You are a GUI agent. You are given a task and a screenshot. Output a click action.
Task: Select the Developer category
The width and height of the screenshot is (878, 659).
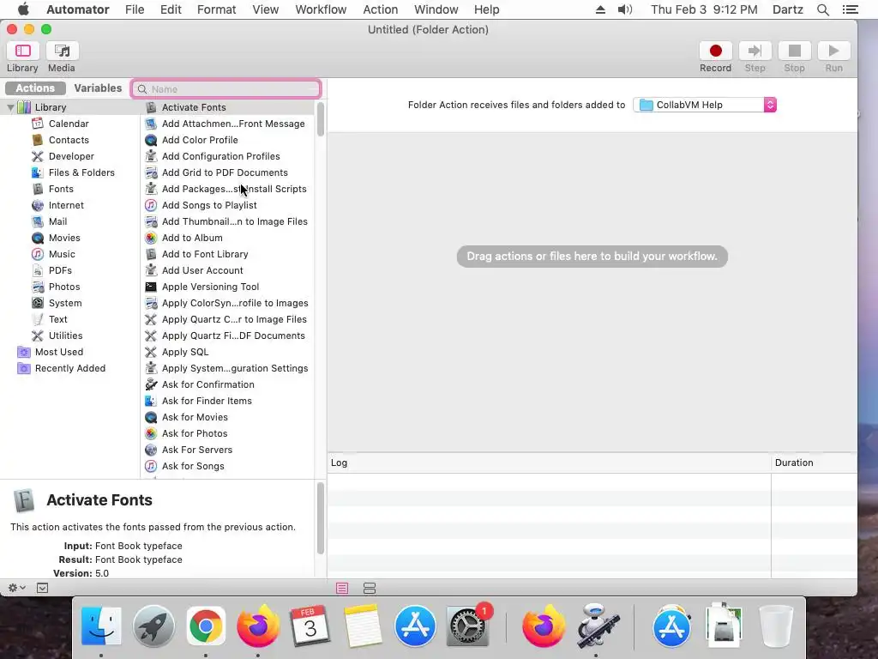coord(71,156)
